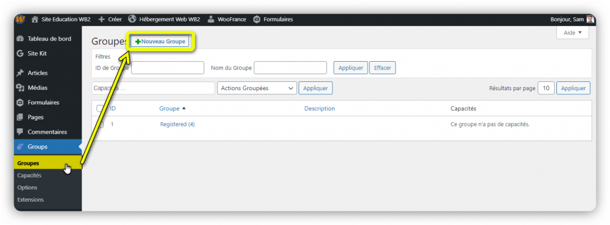Apply filters with Appliquer beside Effacer

pyautogui.click(x=350, y=68)
